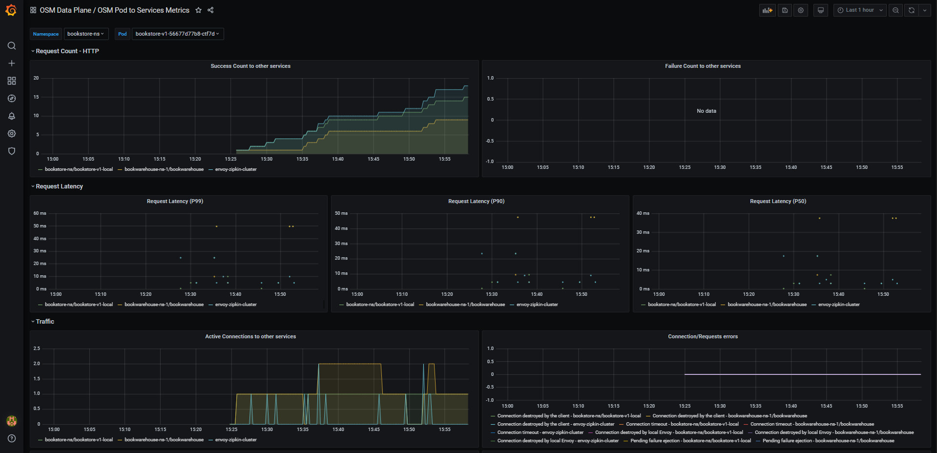
Task: Open the Alerting bell icon
Action: [x=12, y=116]
